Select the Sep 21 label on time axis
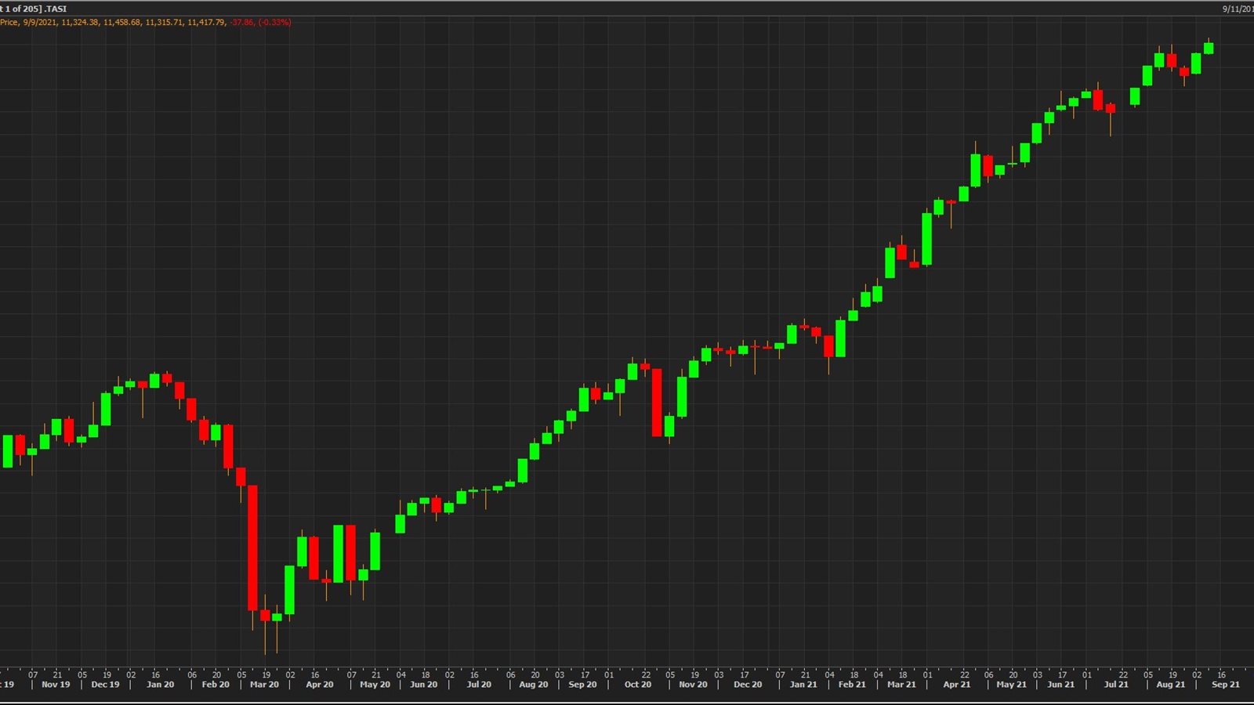This screenshot has height=705, width=1254. [1226, 685]
